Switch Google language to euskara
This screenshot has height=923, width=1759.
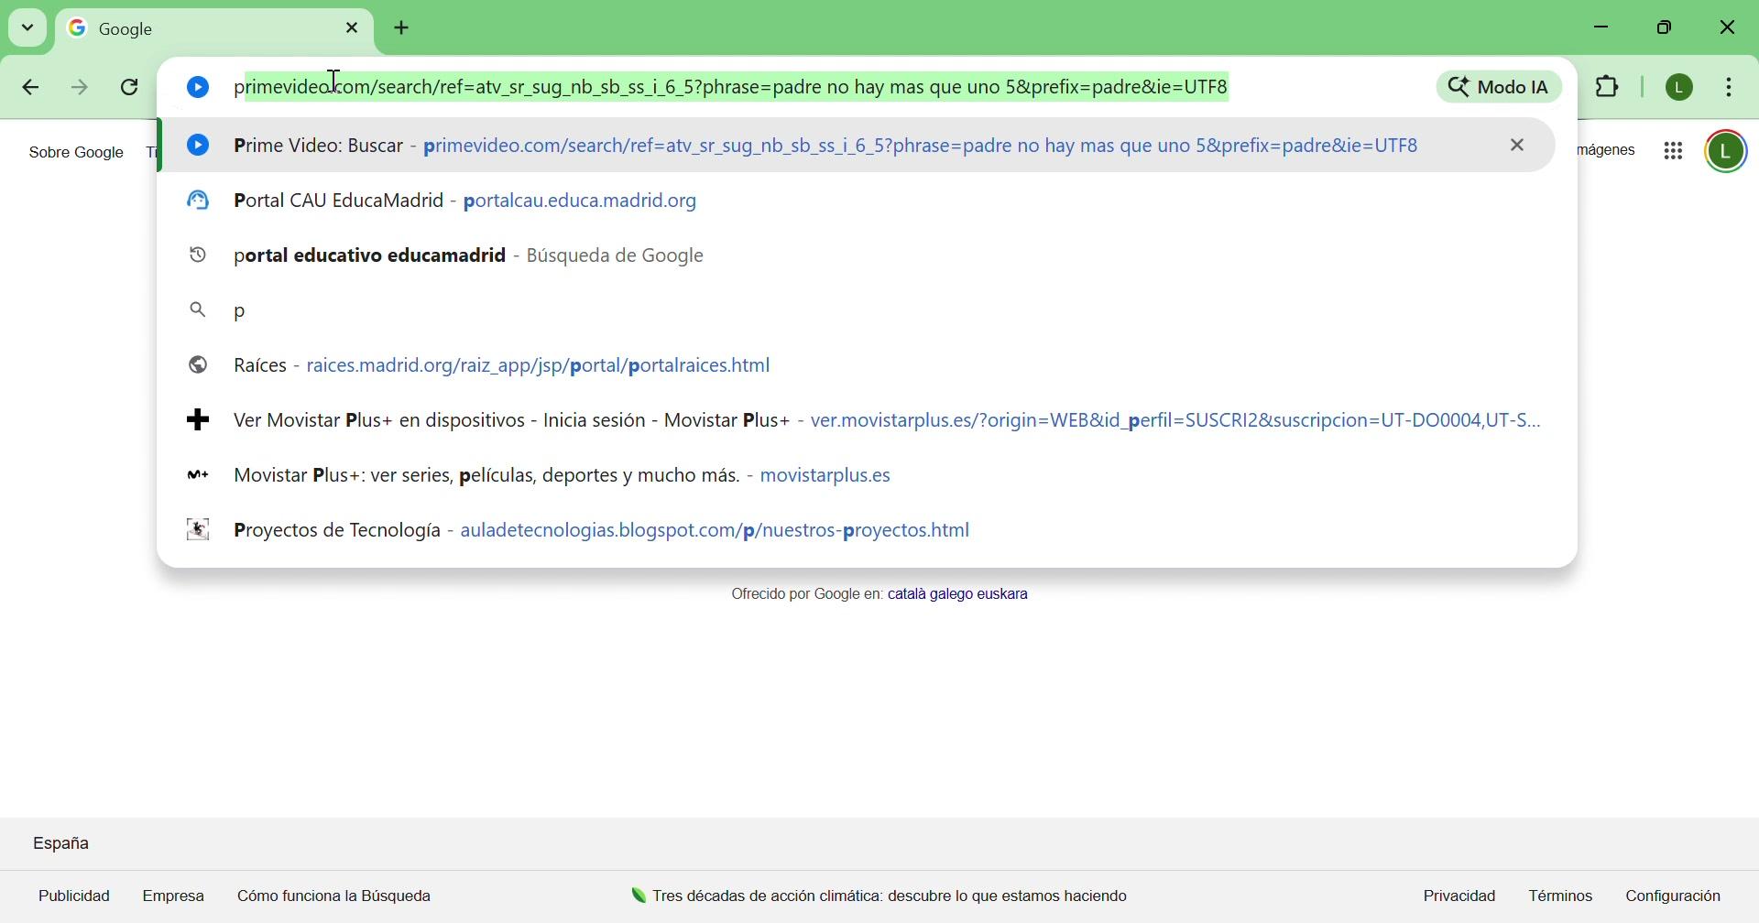(x=1003, y=595)
